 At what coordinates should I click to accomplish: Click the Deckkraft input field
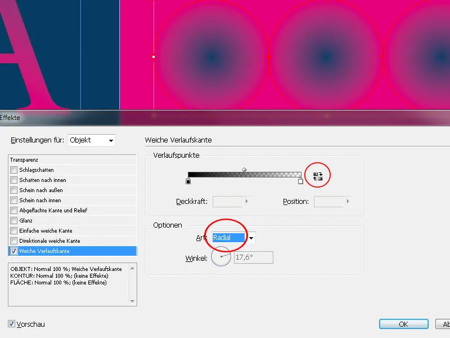click(x=228, y=202)
